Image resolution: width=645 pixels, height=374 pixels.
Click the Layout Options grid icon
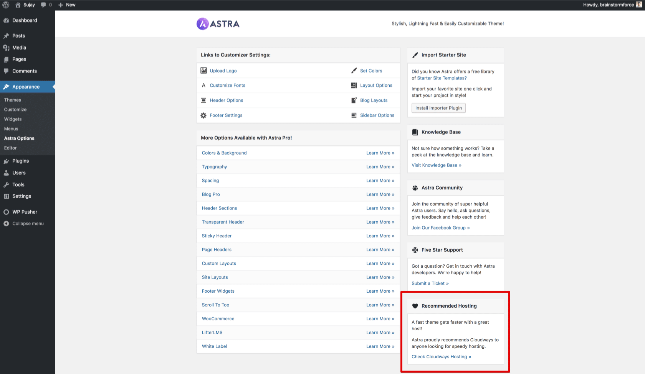(x=354, y=85)
